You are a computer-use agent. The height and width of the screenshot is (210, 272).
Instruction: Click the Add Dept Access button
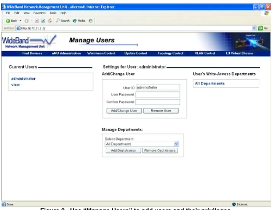[x=123, y=150]
